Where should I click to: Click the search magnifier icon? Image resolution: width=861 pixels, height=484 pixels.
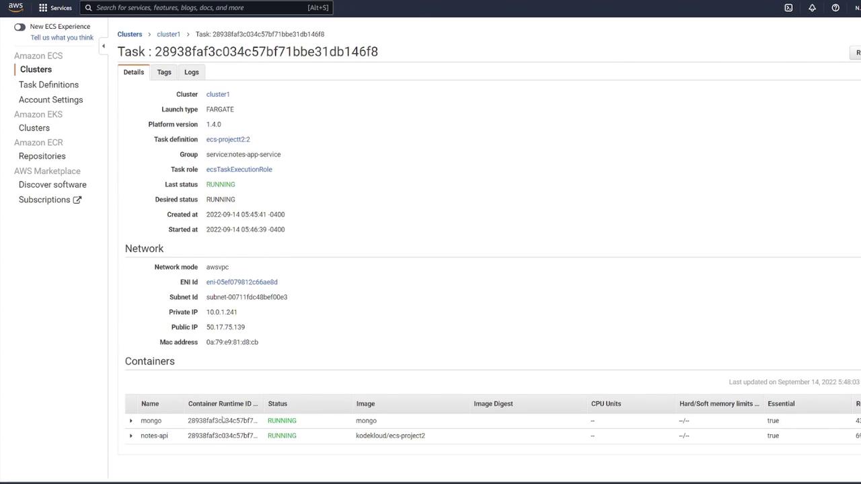[x=88, y=8]
